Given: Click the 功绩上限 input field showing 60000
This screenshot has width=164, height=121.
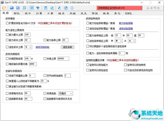Looking at the screenshot, I should (x=65, y=59).
